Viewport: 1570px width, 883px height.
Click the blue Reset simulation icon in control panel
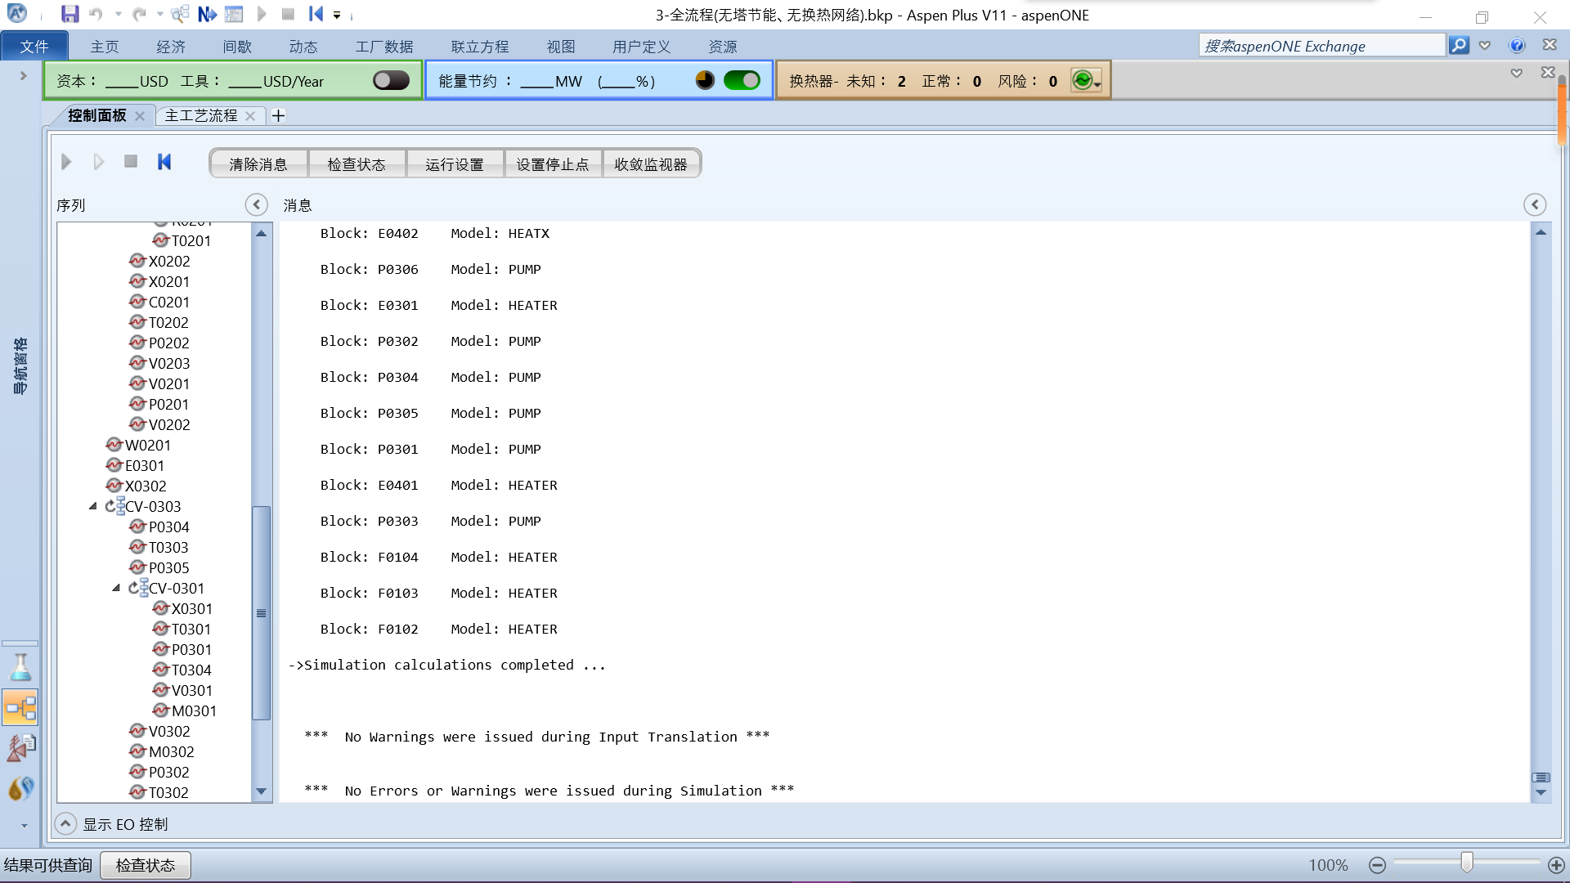(x=164, y=162)
